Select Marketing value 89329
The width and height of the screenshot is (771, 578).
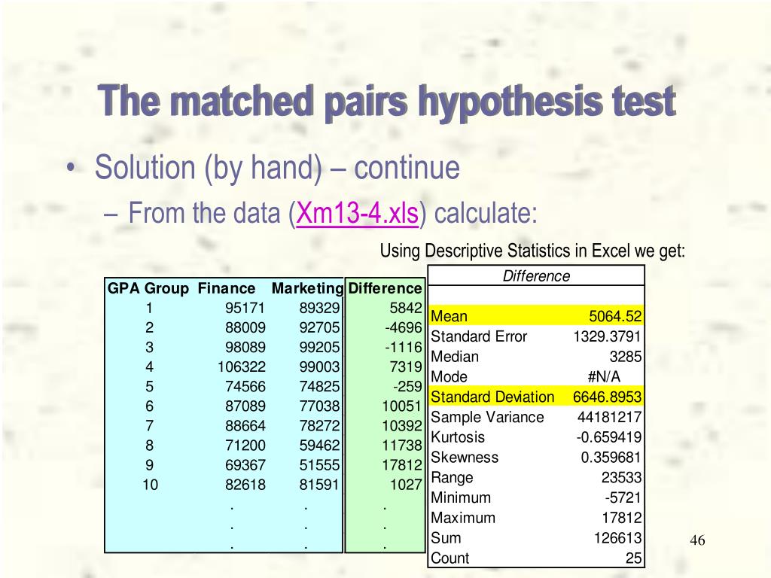pos(319,308)
